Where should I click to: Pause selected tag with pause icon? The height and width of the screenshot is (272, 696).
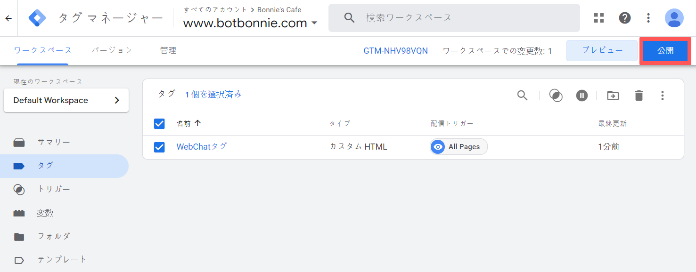click(582, 96)
